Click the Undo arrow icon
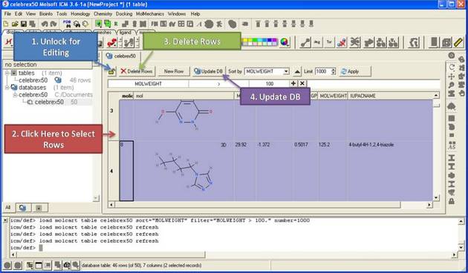This screenshot has width=468, height=273. tap(45, 24)
